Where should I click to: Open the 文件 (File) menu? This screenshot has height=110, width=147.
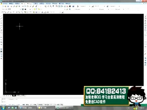(5, 4)
